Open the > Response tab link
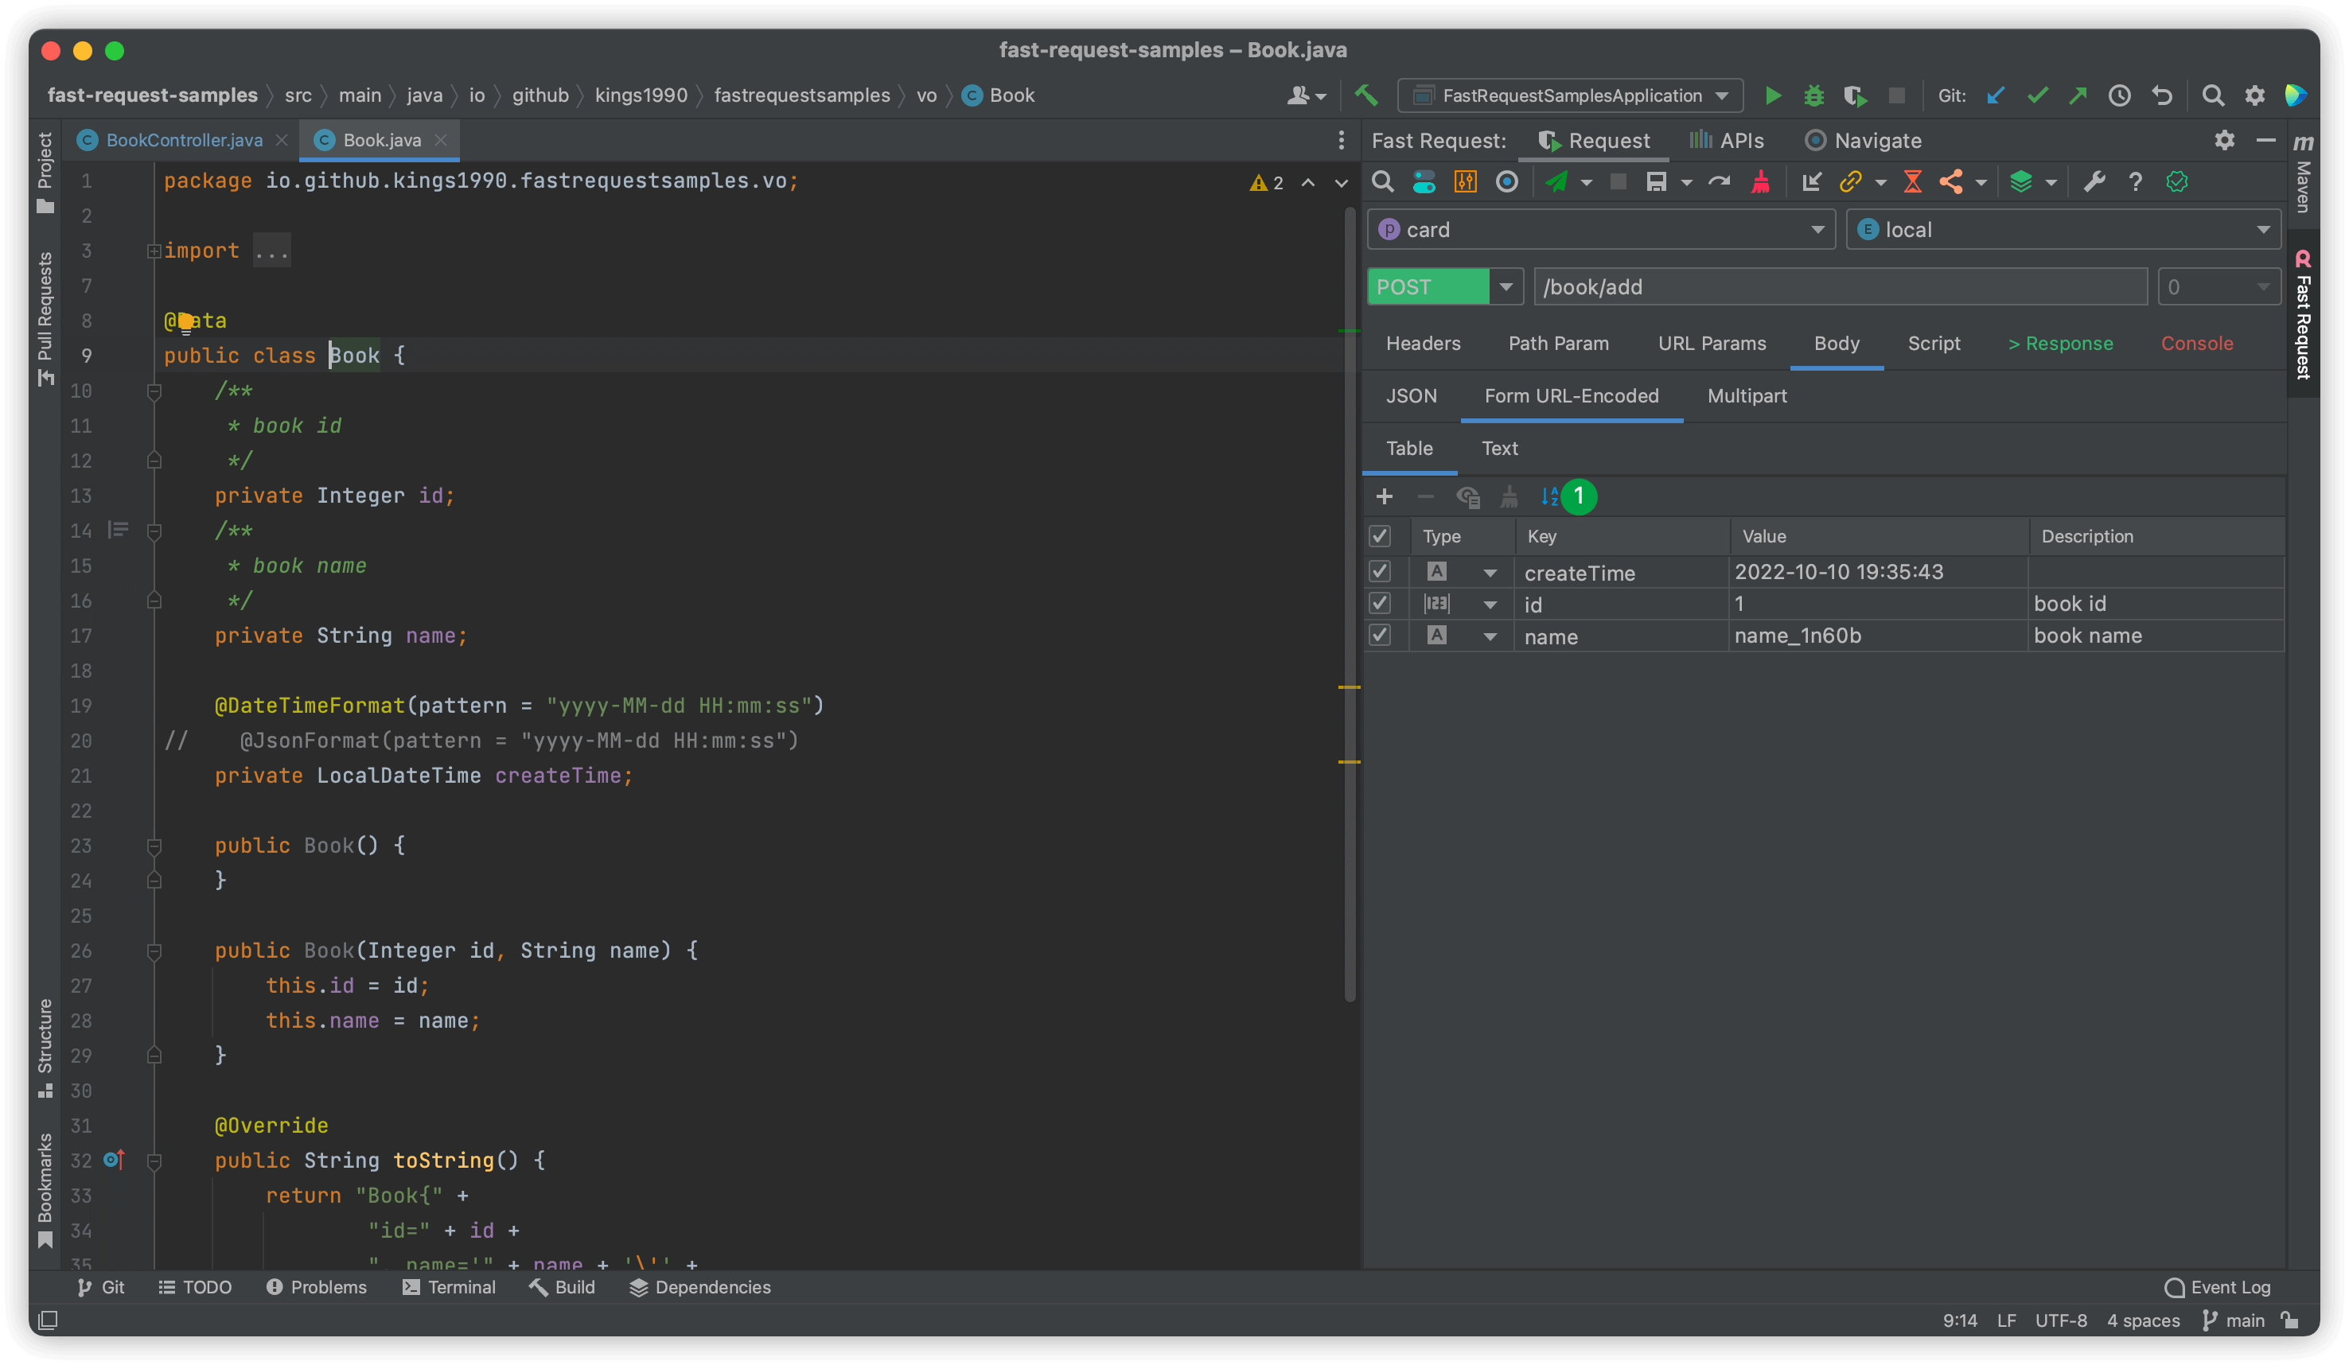This screenshot has height=1365, width=2349. click(x=2060, y=344)
